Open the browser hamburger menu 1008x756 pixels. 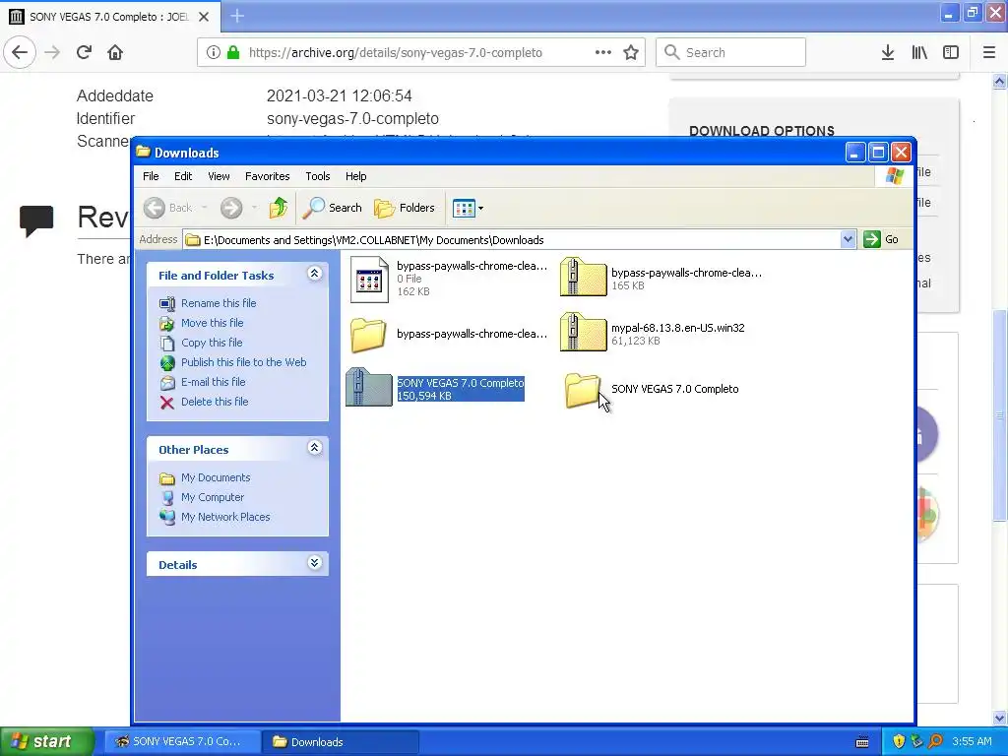[989, 53]
